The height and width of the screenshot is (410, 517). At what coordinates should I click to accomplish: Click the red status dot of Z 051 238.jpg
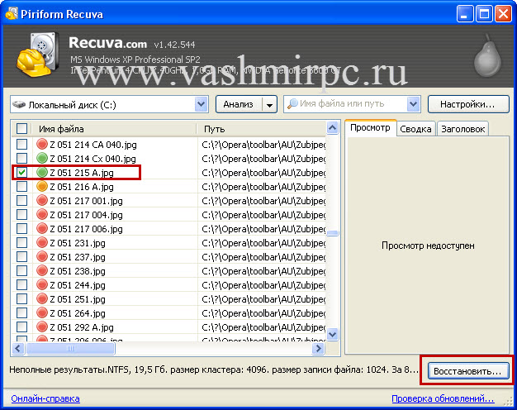pyautogui.click(x=42, y=270)
